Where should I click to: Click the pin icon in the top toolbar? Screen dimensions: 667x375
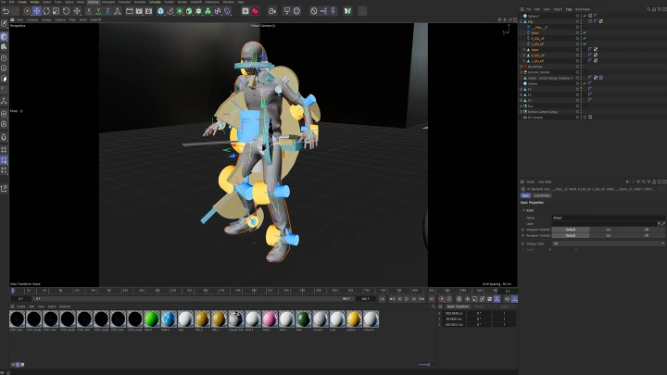coord(333,11)
